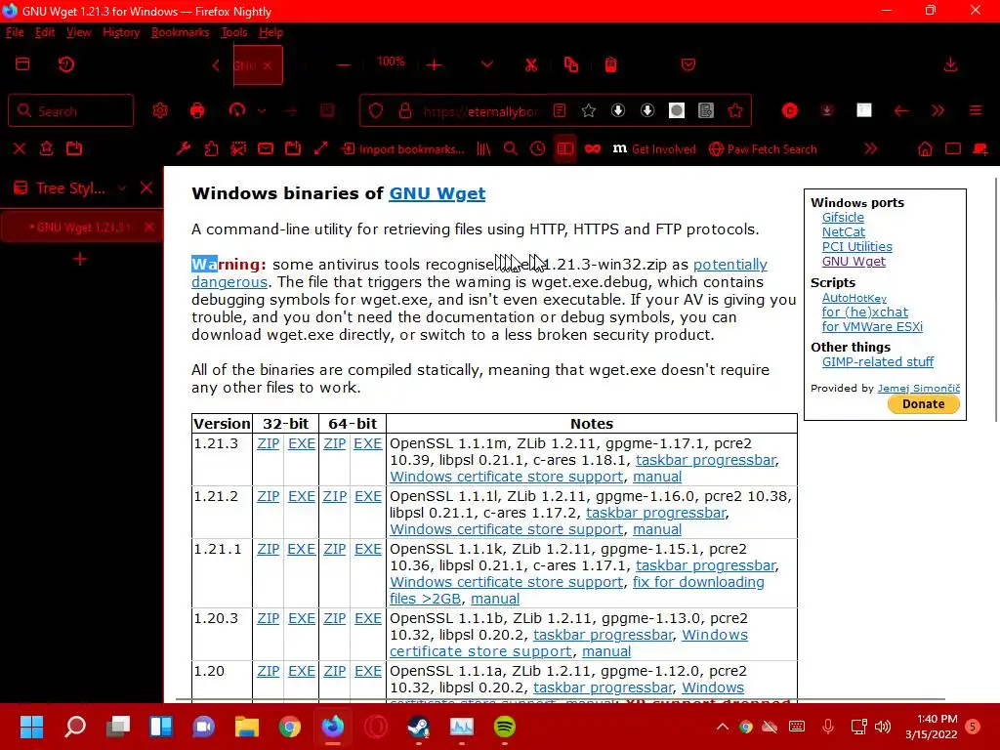Open the Get Involved bookmark
Viewport: 1000px width, 750px height.
pos(654,148)
